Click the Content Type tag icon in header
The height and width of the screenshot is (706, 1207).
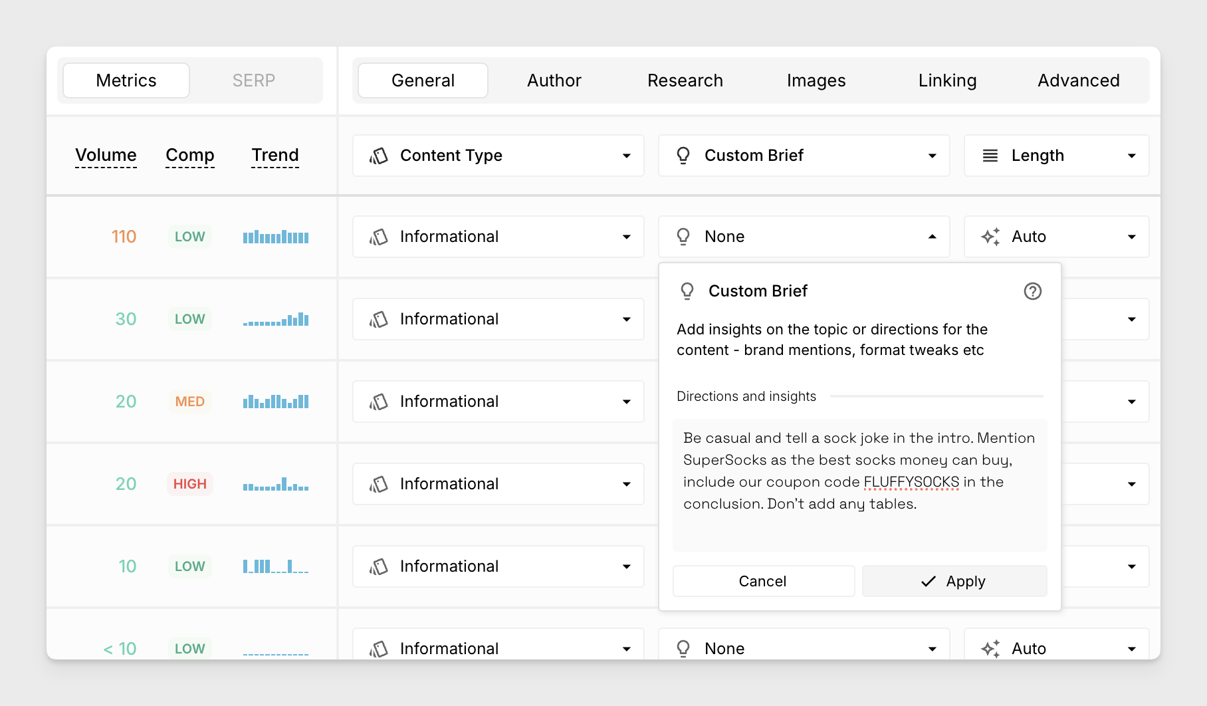379,156
